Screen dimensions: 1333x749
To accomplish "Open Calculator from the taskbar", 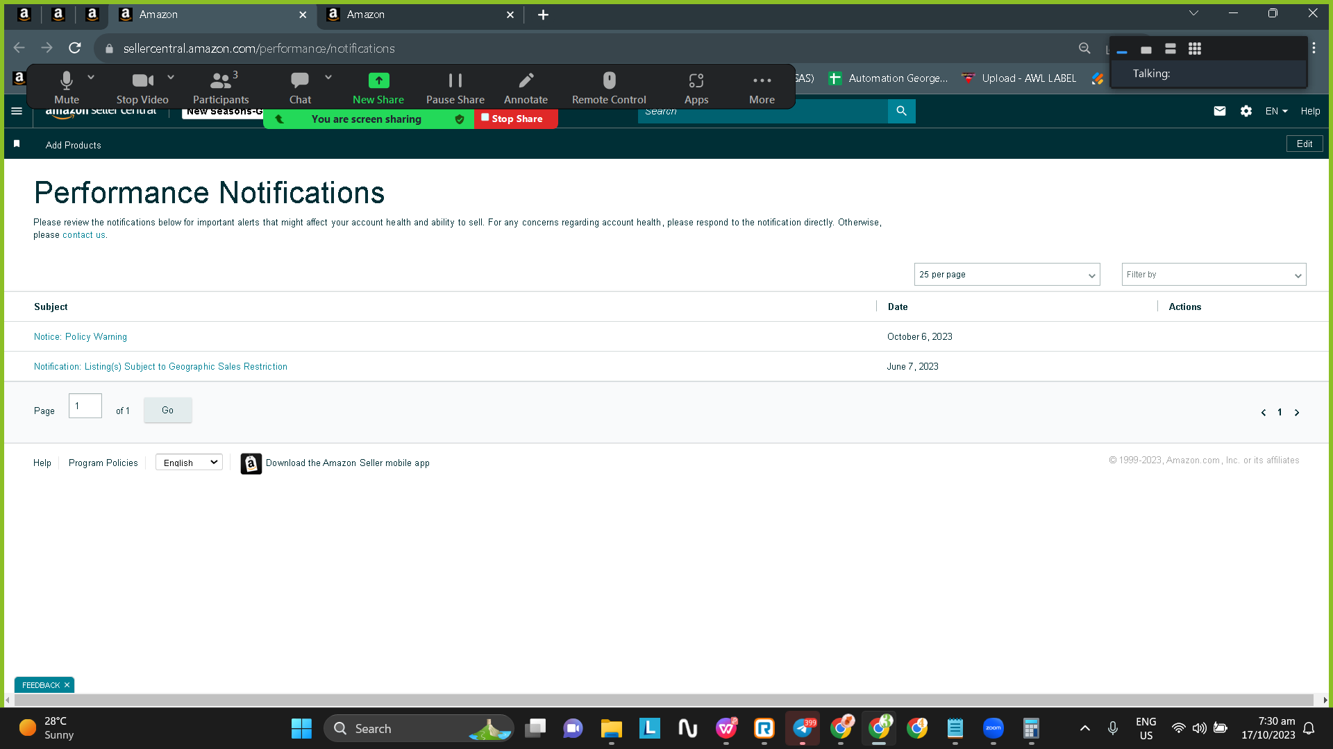I will pos(1031,729).
